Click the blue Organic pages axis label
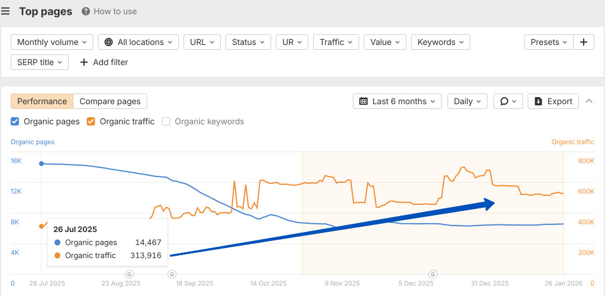 (x=33, y=142)
